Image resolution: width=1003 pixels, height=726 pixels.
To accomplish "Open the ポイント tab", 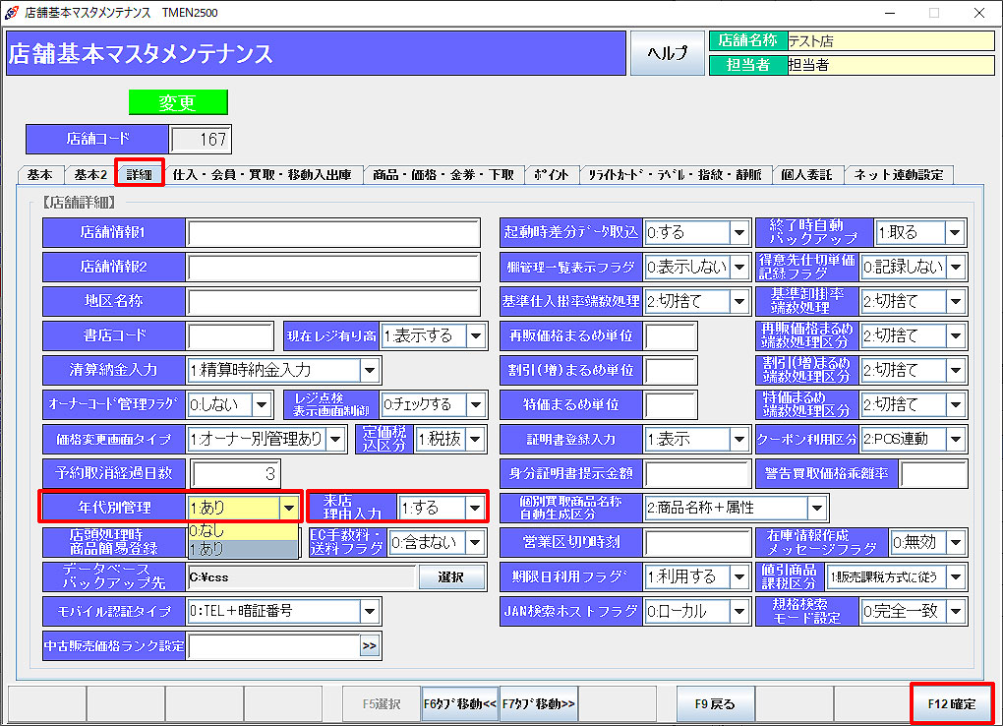I will (x=551, y=175).
